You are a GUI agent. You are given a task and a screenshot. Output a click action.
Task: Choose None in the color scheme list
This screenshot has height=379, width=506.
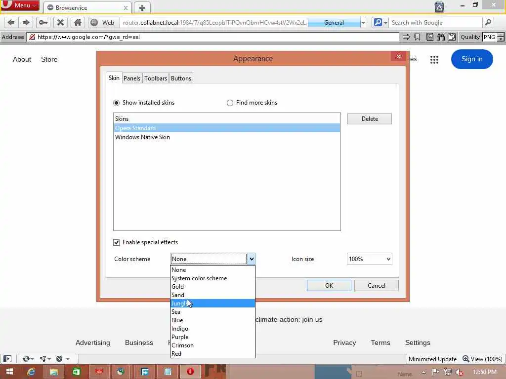[x=212, y=270]
